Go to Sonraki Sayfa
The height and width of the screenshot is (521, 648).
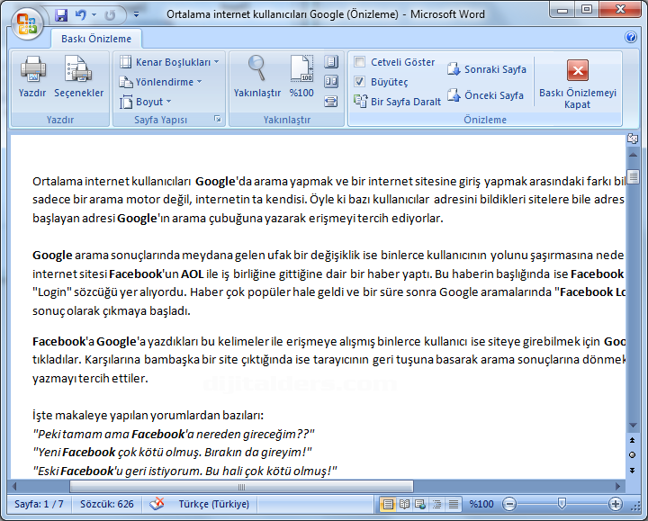tap(486, 69)
